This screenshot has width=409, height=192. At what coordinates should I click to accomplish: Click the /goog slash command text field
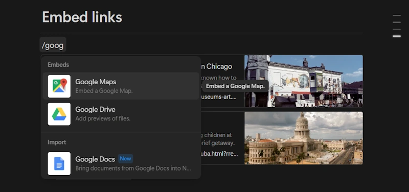53,45
